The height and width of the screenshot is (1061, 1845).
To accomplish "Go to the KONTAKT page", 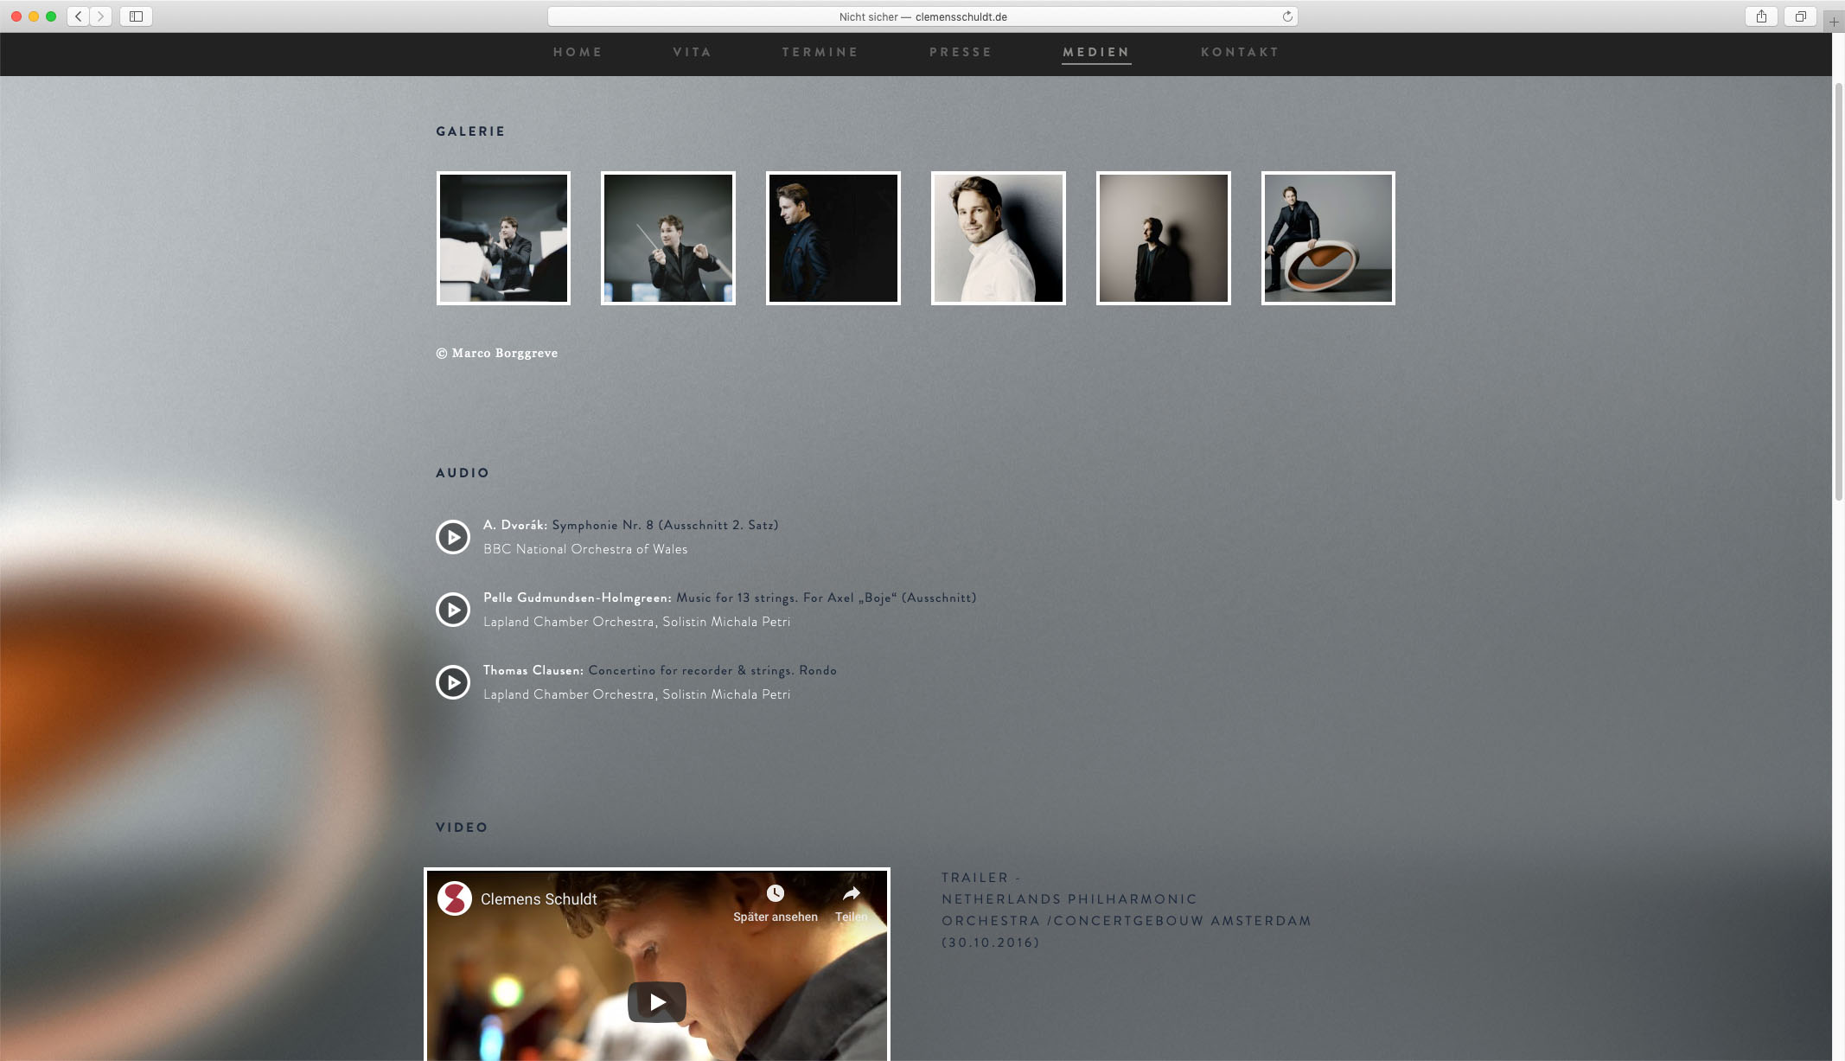I will [1239, 52].
